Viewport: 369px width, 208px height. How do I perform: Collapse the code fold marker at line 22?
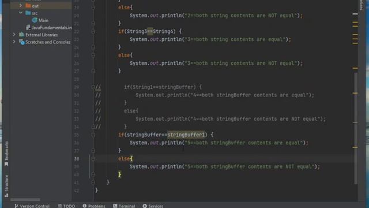[93, 31]
